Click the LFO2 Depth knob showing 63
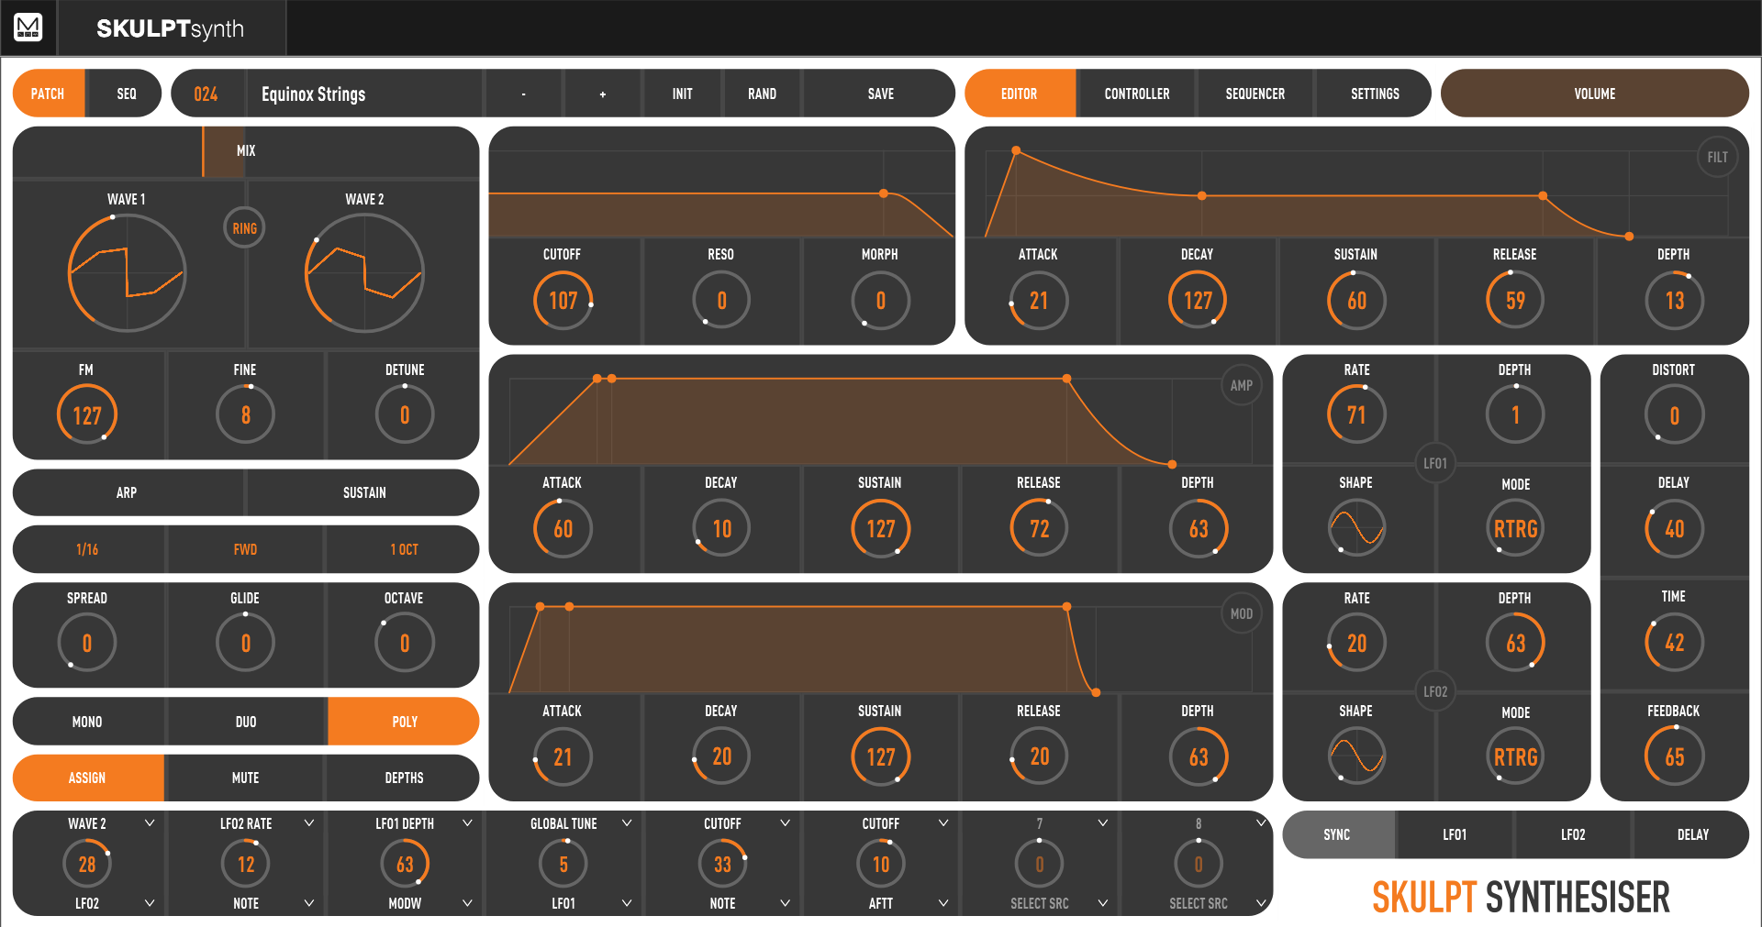Viewport: 1762px width, 927px height. click(x=1515, y=643)
